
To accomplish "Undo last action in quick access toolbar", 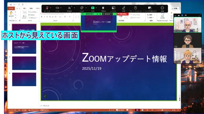I will click(14, 4).
